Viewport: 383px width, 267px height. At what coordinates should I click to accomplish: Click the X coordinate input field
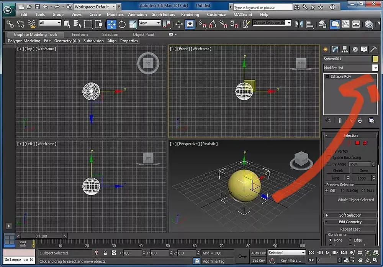133,253
